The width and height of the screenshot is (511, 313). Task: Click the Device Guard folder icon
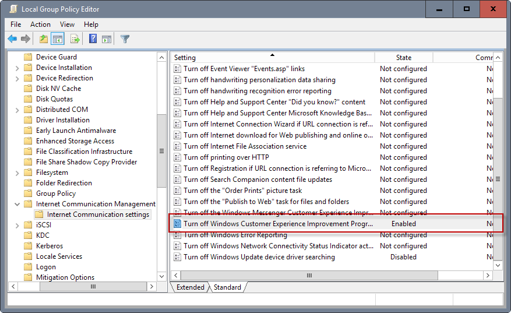click(28, 57)
